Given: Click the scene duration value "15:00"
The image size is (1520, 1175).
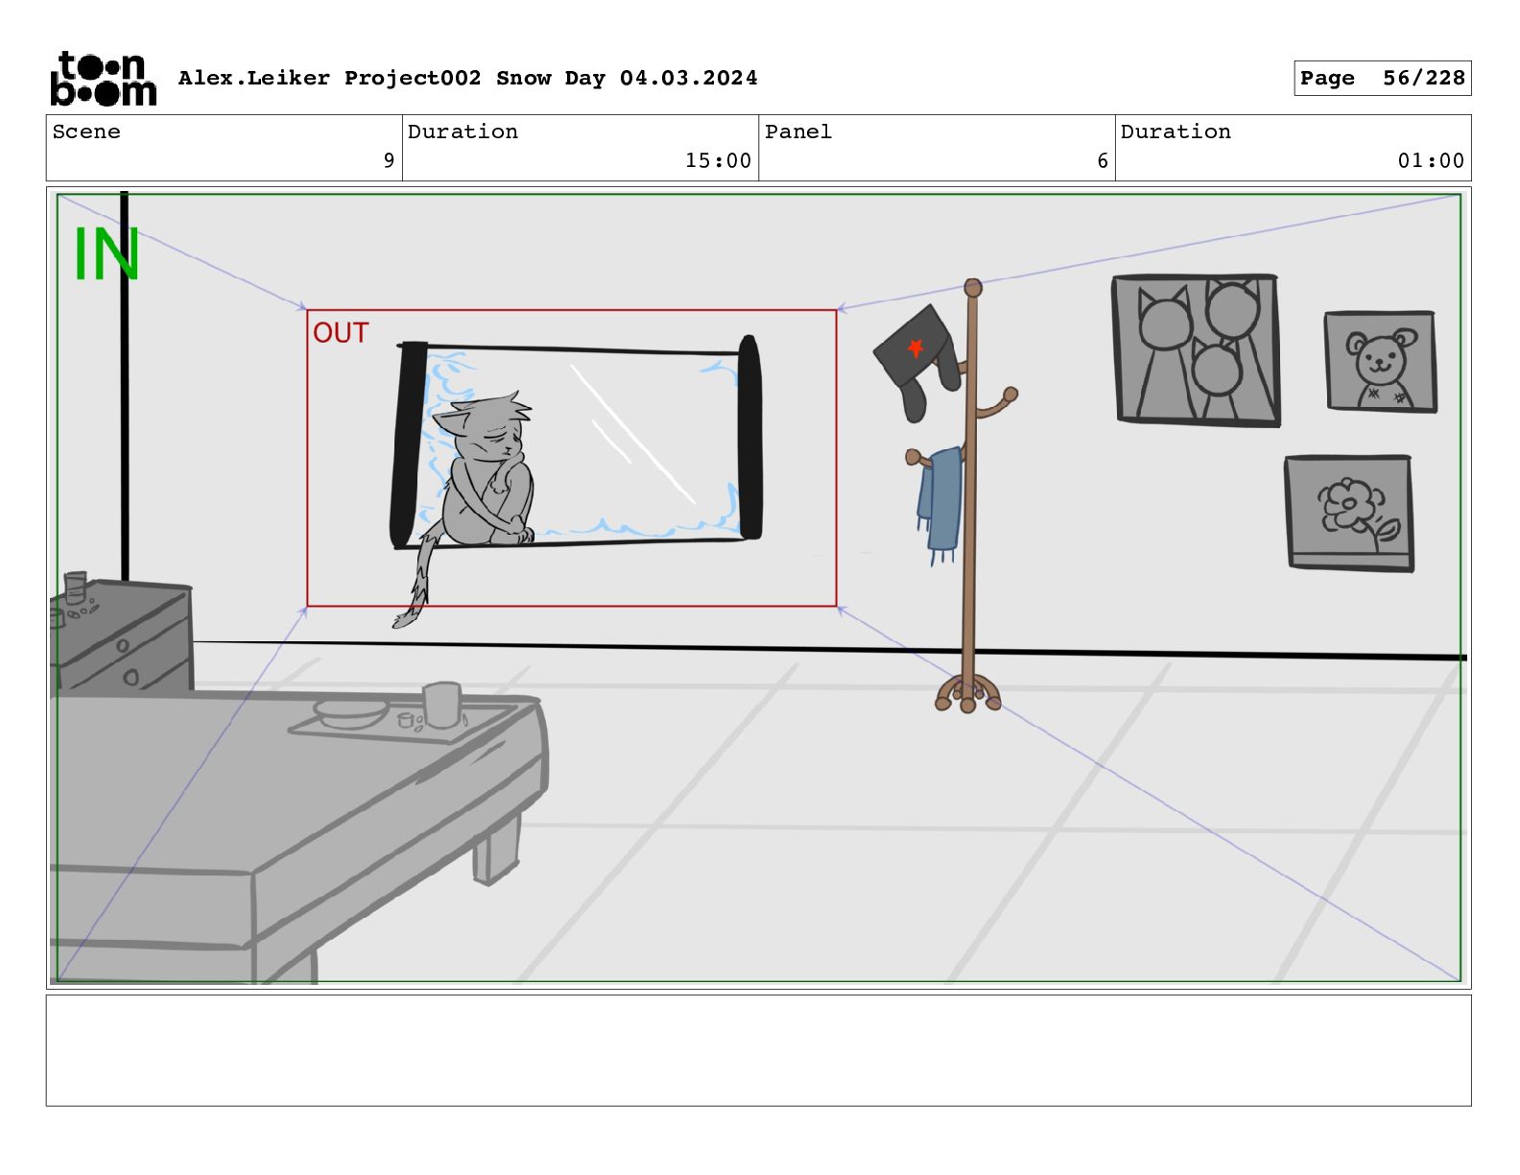Looking at the screenshot, I should click(718, 160).
